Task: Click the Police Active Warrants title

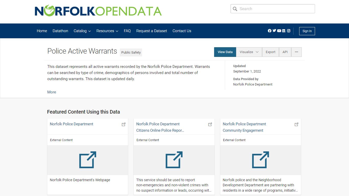Action: tap(82, 51)
